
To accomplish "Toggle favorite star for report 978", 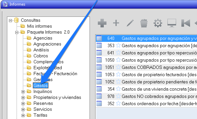I will point(118,96).
